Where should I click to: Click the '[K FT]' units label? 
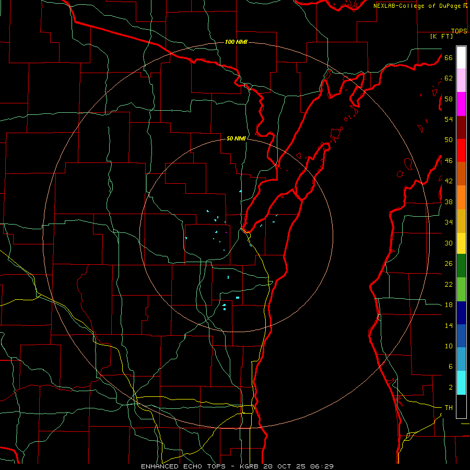[442, 36]
